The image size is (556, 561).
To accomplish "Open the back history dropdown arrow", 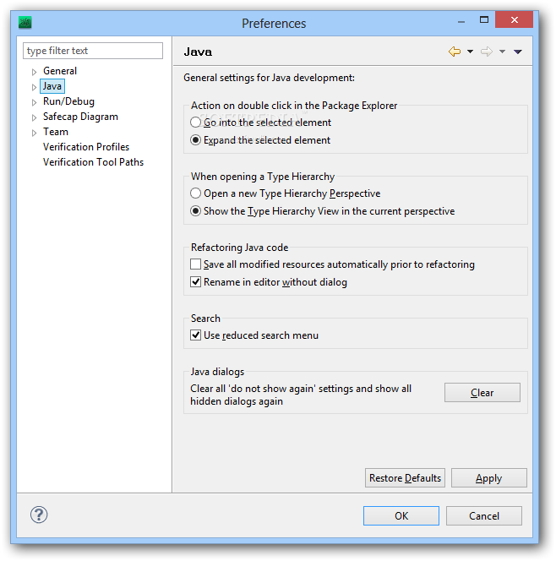I will 470,52.
